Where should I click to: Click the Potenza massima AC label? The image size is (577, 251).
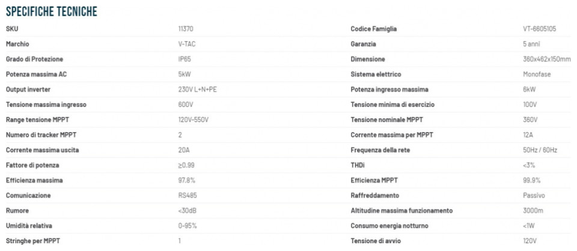click(x=37, y=74)
